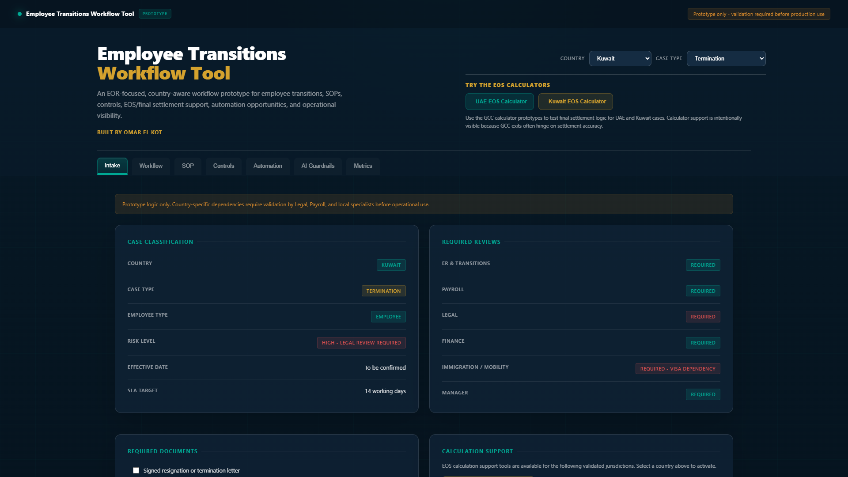Click the REQUIRED badge for ER & Transitions
The height and width of the screenshot is (477, 848).
click(703, 265)
